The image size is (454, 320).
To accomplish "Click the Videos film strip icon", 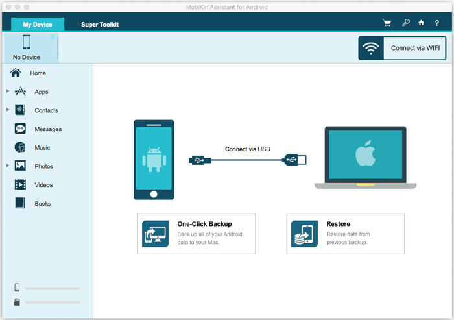I will tap(20, 184).
